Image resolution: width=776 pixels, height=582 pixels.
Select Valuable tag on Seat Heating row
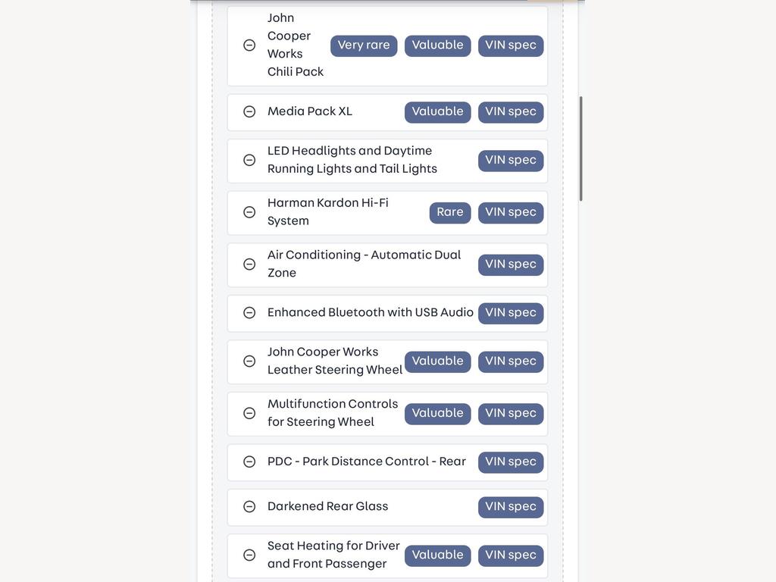point(437,555)
